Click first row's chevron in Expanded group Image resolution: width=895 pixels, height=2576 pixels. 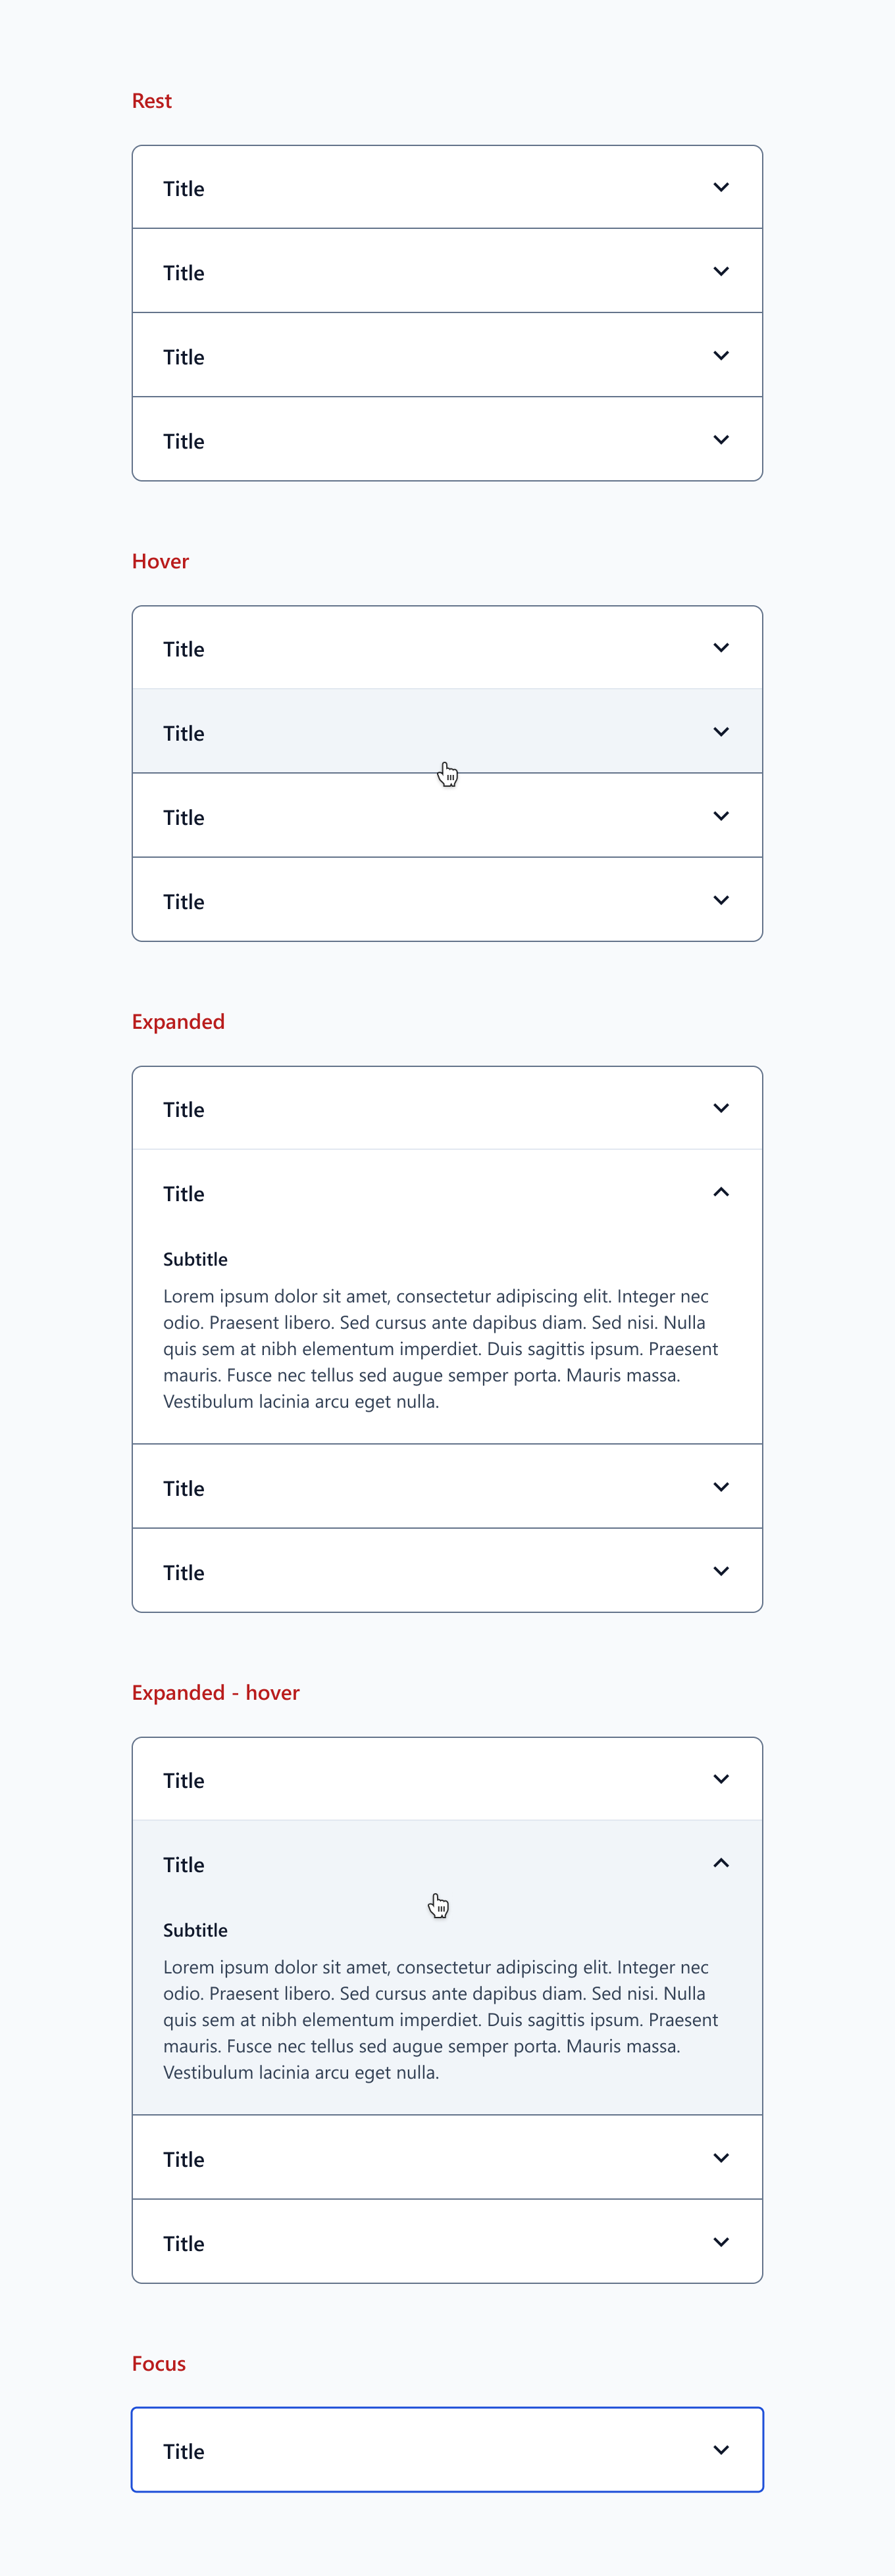pos(721,1108)
